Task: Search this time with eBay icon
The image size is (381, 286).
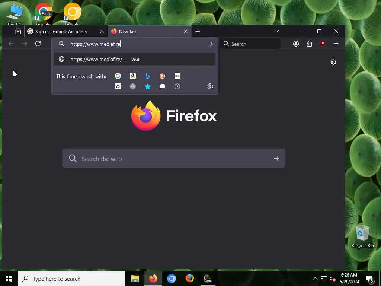Action: pyautogui.click(x=177, y=76)
